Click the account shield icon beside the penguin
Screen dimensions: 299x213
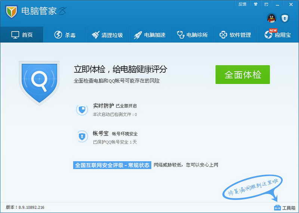(x=285, y=18)
